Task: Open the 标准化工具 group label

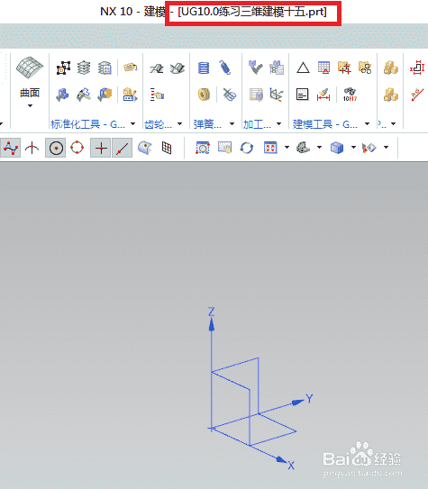Action: pyautogui.click(x=88, y=124)
